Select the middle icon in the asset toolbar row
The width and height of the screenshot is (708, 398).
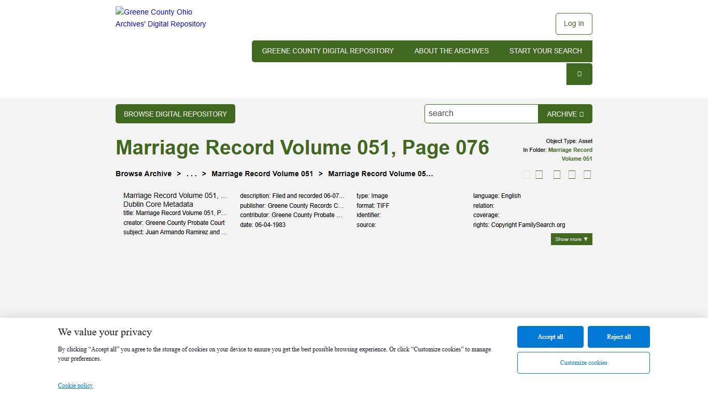(x=557, y=175)
